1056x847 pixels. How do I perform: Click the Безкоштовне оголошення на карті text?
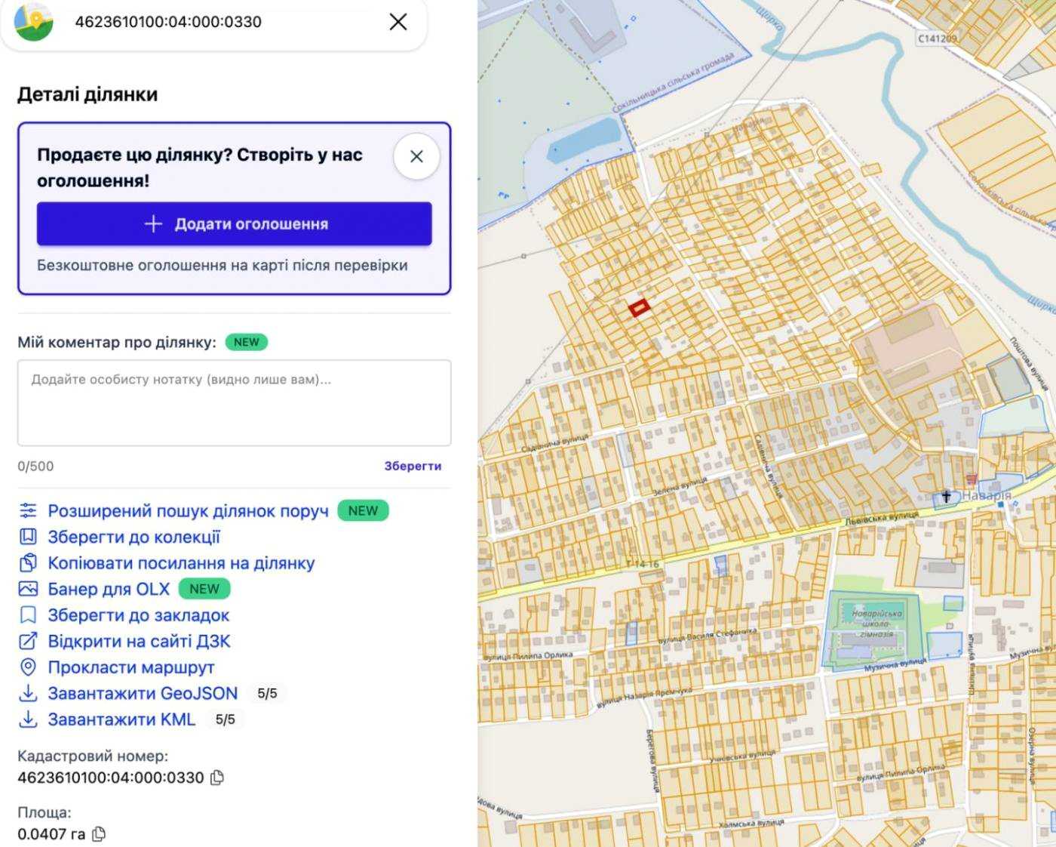click(223, 265)
